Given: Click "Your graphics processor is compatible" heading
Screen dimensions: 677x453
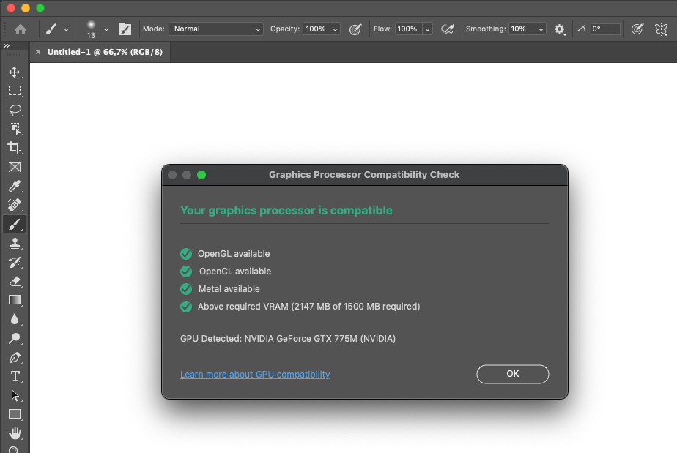Looking at the screenshot, I should click(286, 211).
